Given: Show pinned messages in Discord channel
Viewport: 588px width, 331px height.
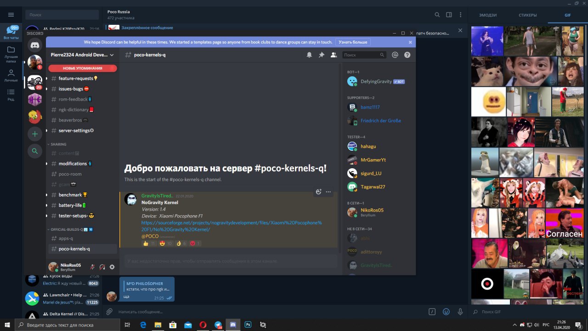Looking at the screenshot, I should tap(322, 55).
